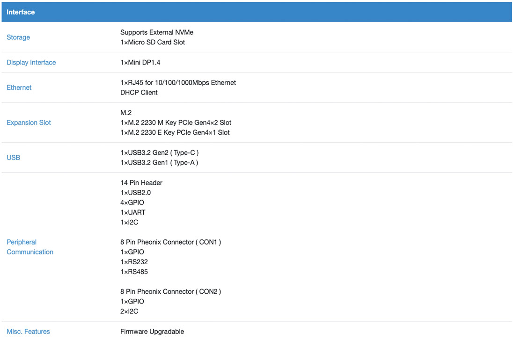Select the USB row label

click(x=14, y=158)
